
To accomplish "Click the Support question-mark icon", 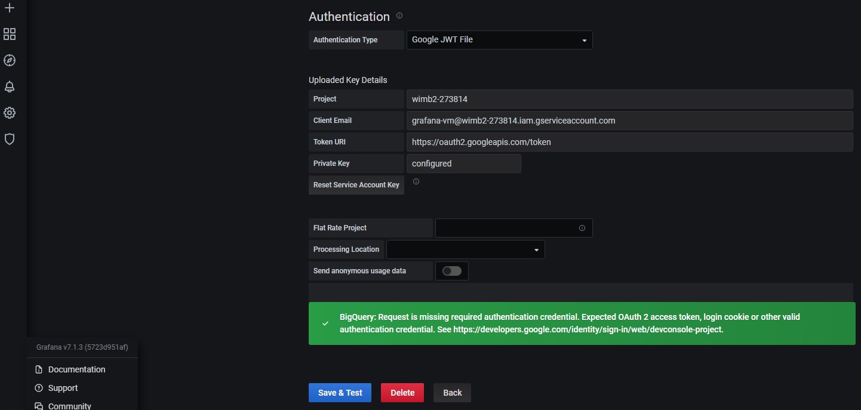I will tap(39, 388).
